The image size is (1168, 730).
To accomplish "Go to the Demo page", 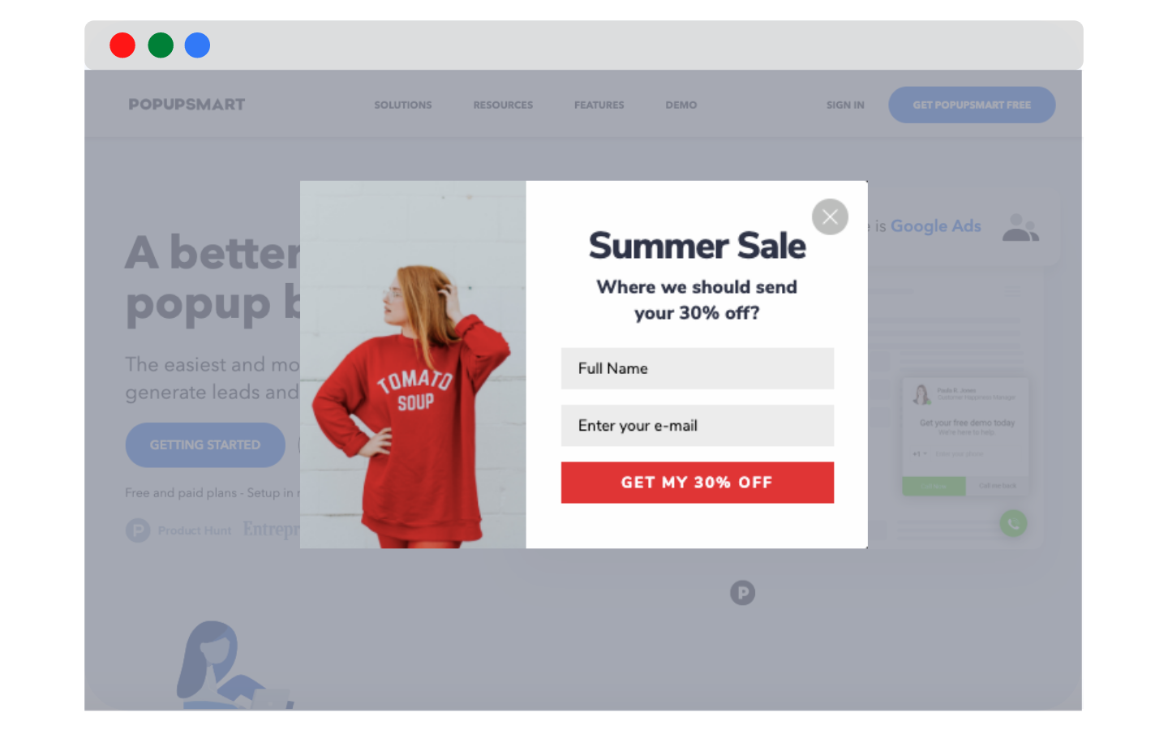I will (x=681, y=105).
